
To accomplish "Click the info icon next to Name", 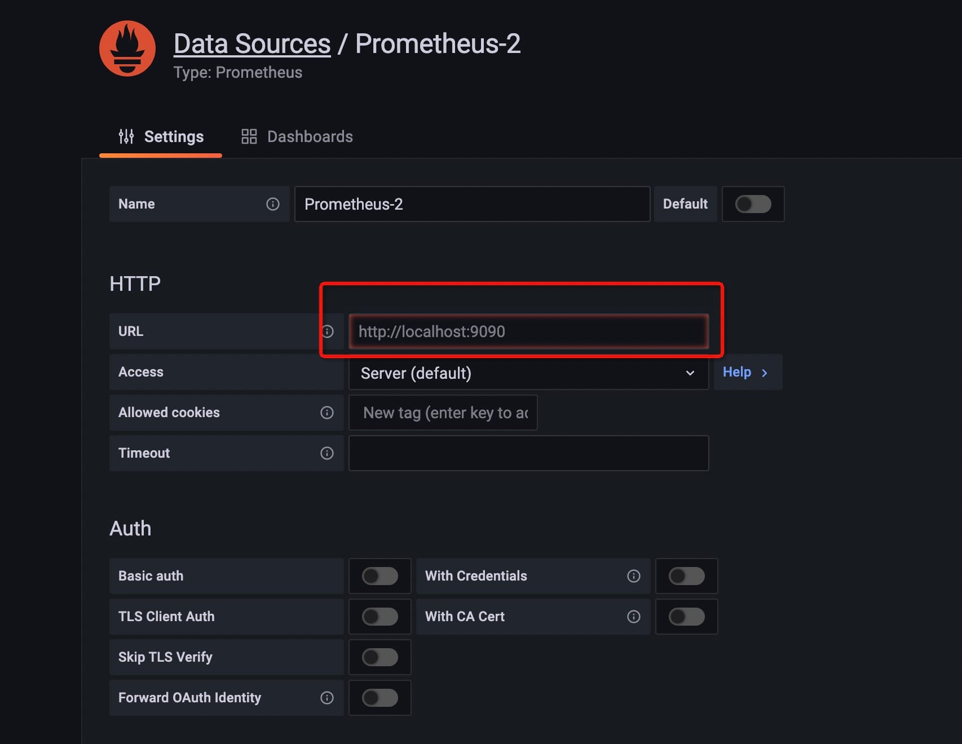I will [273, 204].
